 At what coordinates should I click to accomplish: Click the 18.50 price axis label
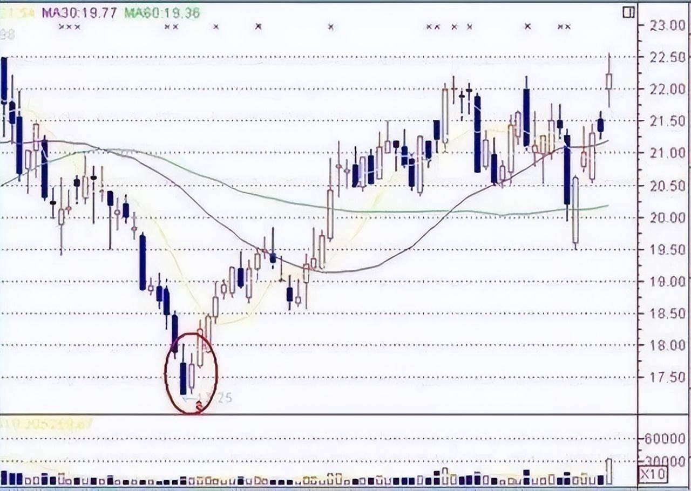(668, 313)
